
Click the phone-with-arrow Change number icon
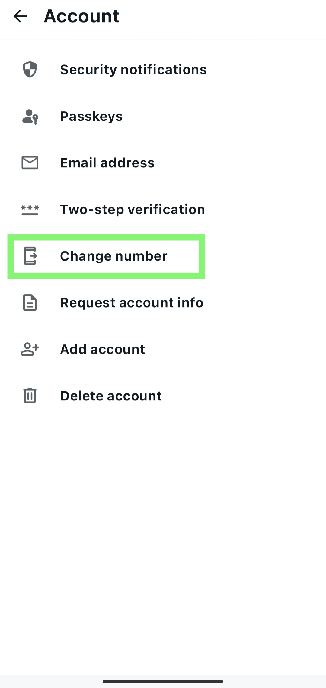[30, 256]
